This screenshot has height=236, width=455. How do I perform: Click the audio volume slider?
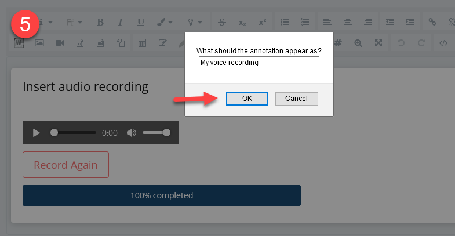point(156,133)
